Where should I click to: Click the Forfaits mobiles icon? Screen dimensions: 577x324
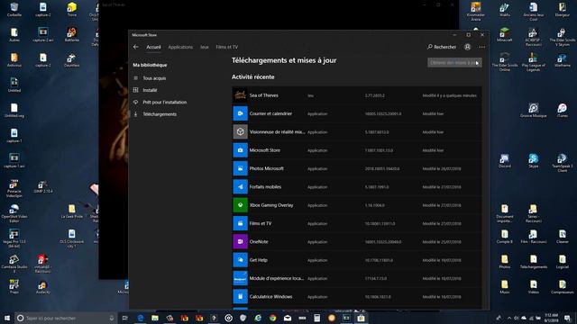(241, 186)
